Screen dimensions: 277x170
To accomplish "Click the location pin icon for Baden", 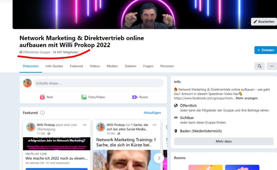I will tap(176, 131).
